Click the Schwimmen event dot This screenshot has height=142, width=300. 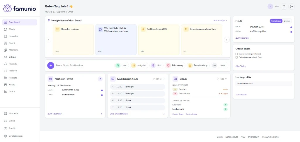(102, 95)
